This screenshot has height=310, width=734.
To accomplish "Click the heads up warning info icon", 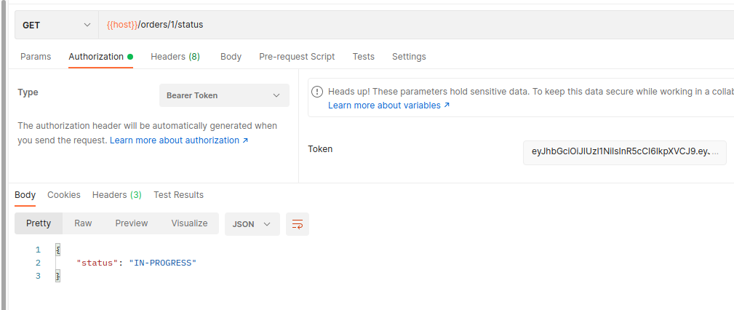I will point(317,92).
